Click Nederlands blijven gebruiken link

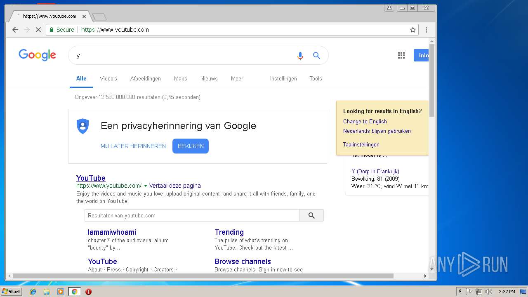pyautogui.click(x=377, y=131)
